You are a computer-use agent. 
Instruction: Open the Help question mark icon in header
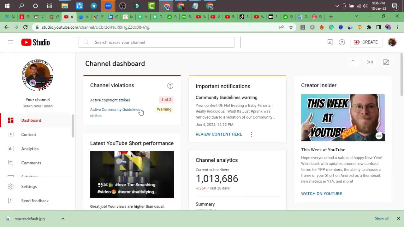[x=342, y=42]
